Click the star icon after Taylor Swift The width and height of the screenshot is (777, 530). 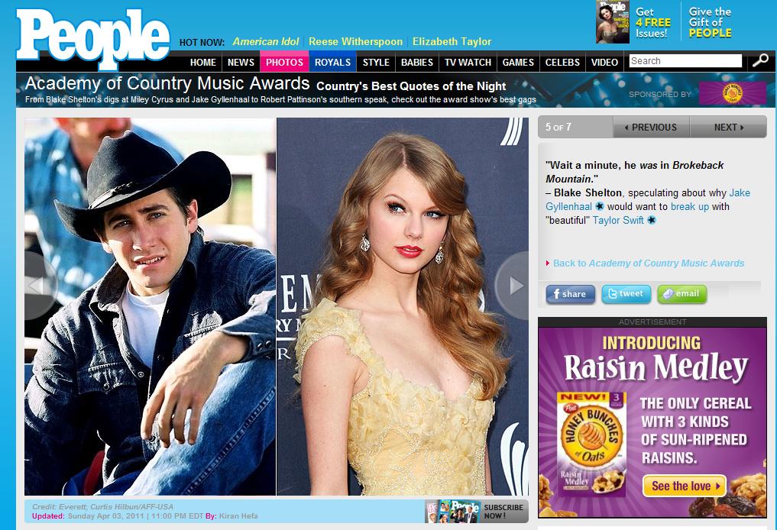click(652, 220)
